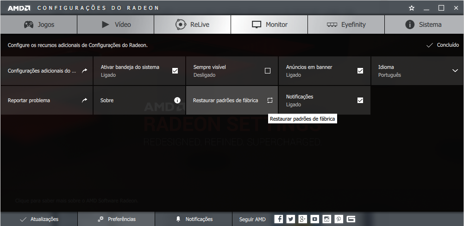Screen dimensions: 464x226
Task: Click the last social icon after Pinterest
Action: [351, 219]
